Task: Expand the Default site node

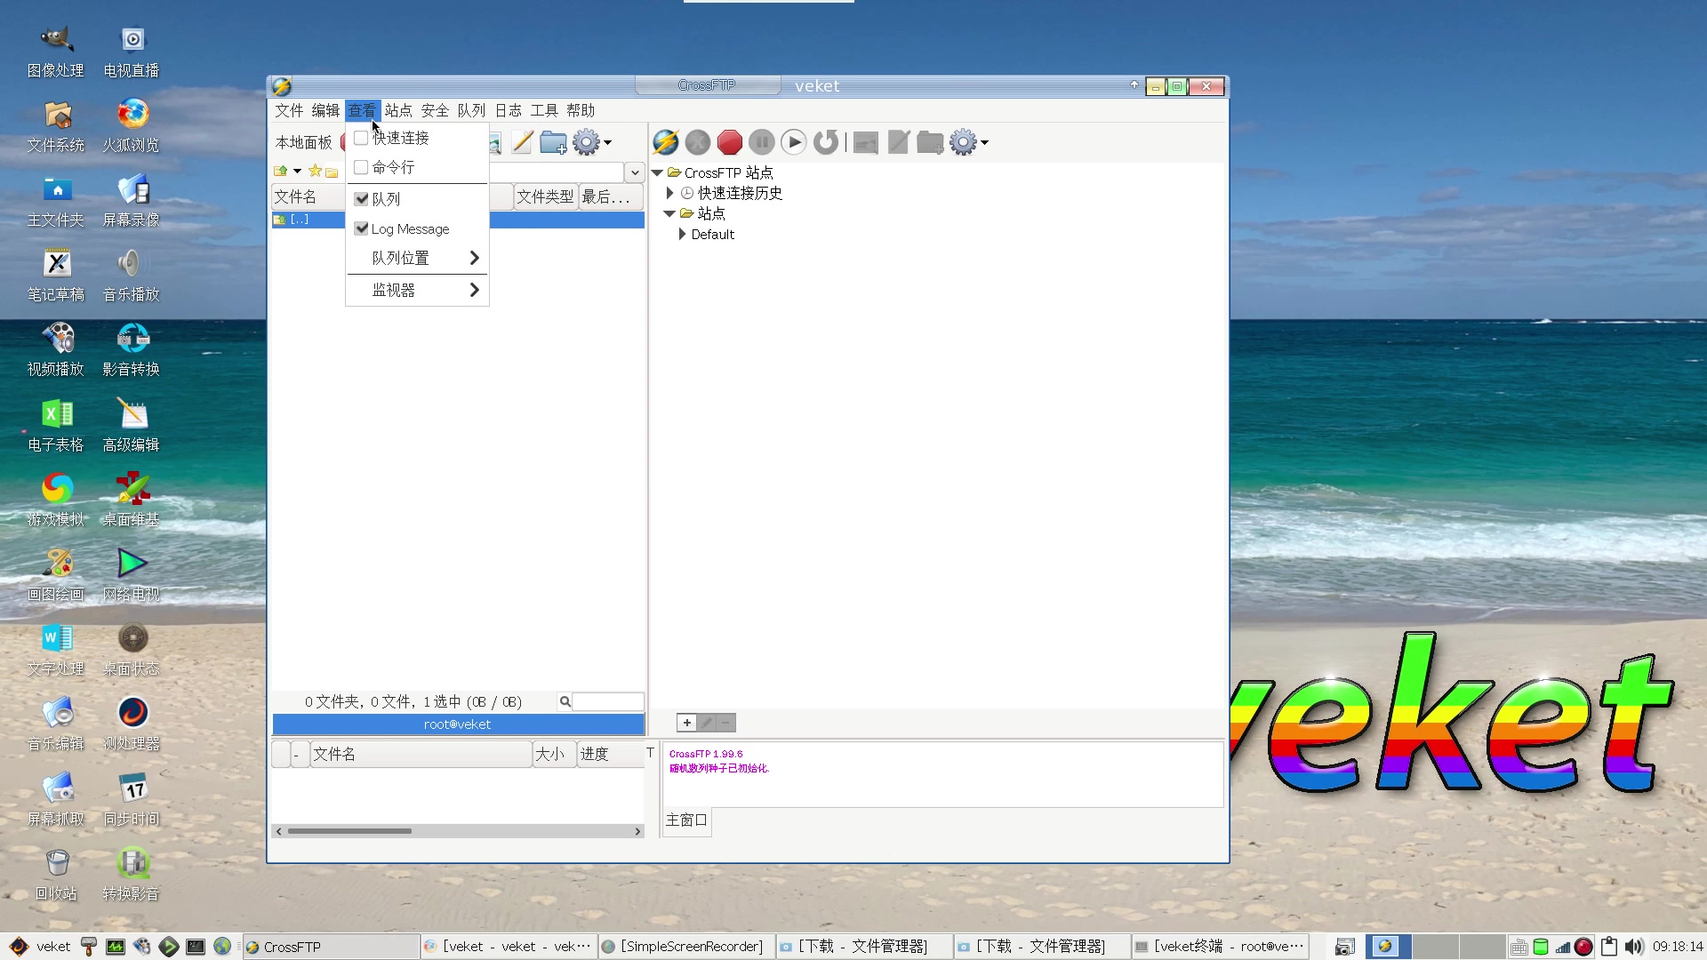Action: (682, 235)
